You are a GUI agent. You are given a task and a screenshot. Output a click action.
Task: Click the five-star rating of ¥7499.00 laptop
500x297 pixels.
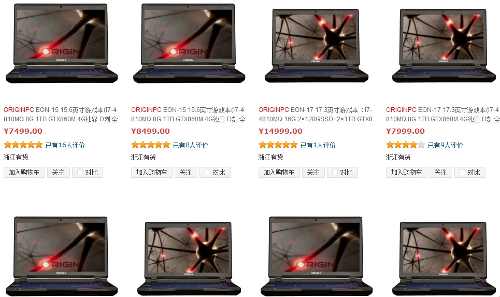point(23,145)
